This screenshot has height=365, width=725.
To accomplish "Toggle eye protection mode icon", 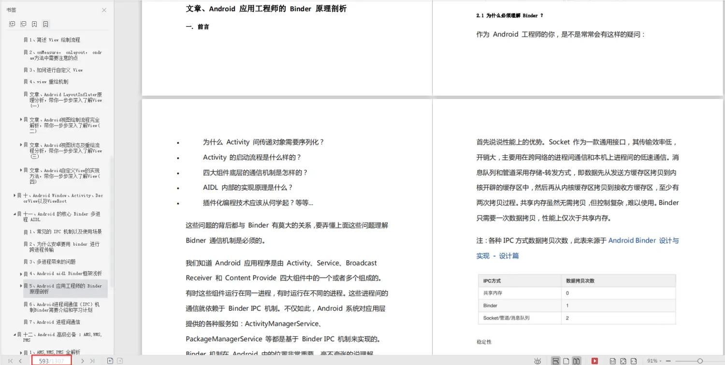I will [537, 361].
